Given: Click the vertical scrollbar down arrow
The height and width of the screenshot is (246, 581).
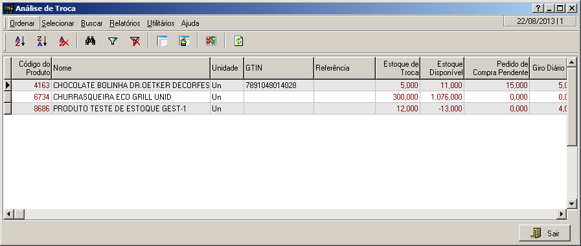Looking at the screenshot, I should [572, 204].
